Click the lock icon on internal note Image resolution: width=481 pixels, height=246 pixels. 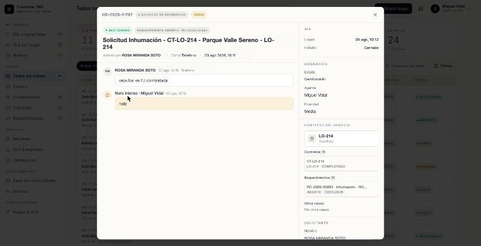pos(108,95)
